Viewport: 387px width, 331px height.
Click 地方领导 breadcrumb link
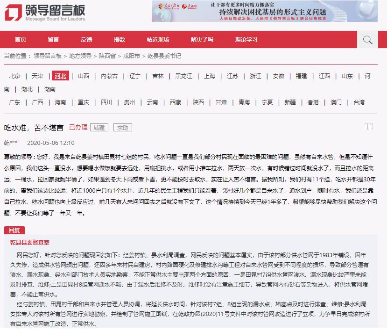80,56
